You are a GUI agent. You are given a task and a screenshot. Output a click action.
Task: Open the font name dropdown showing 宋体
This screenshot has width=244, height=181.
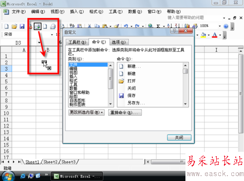[52, 35]
